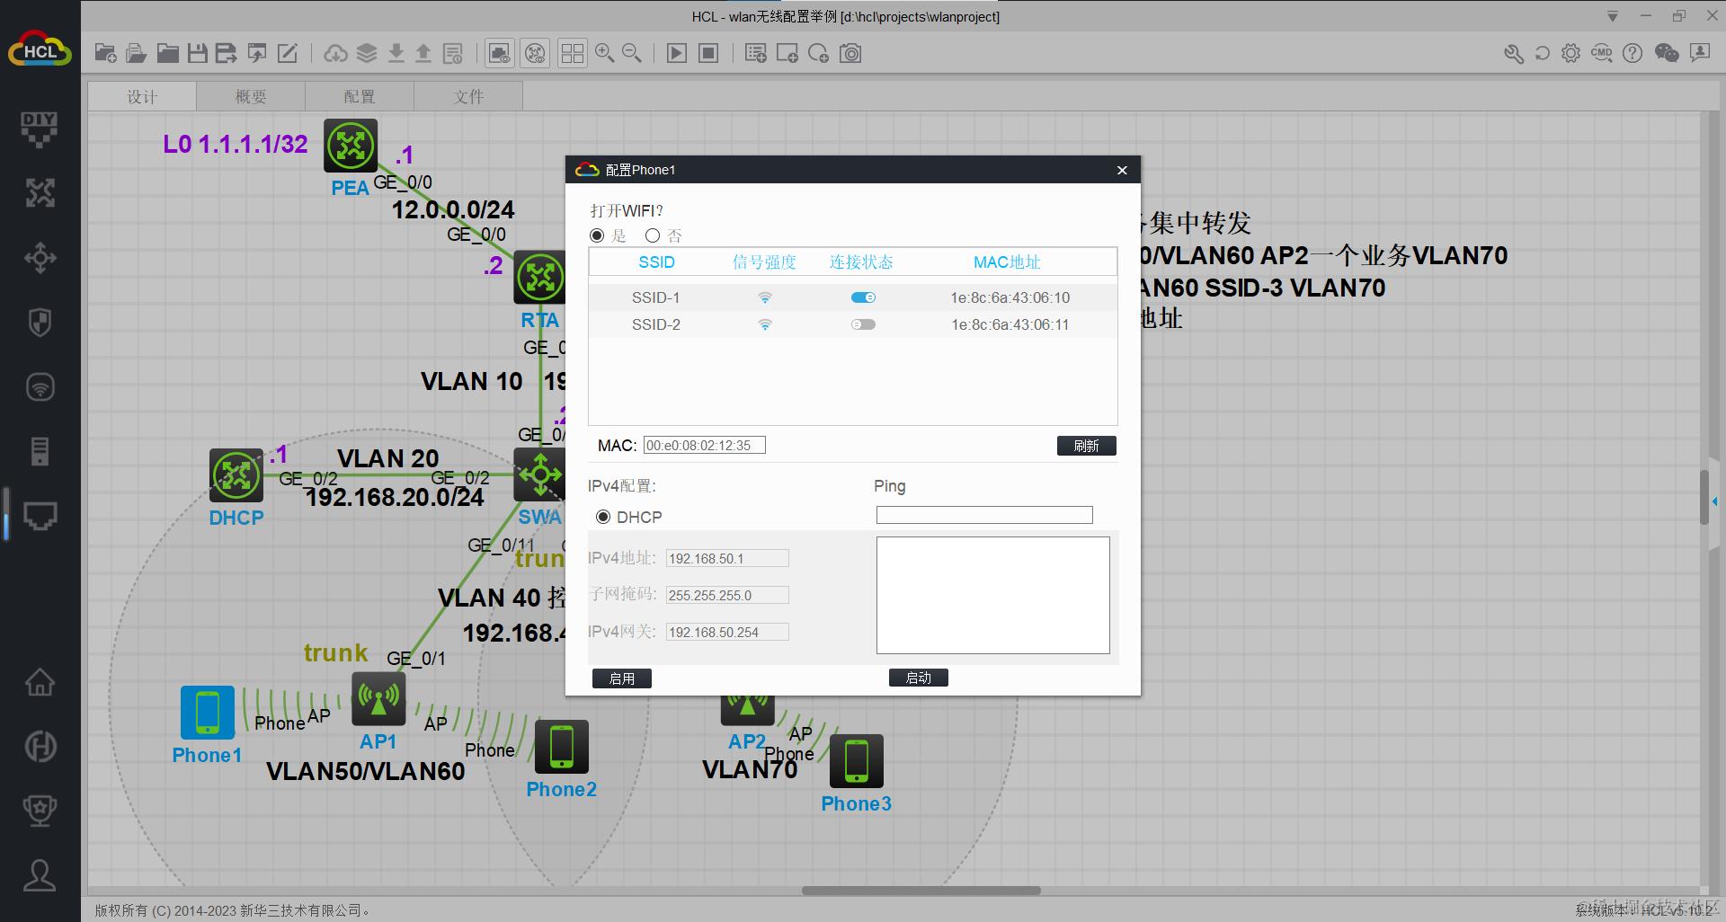Image resolution: width=1726 pixels, height=922 pixels.
Task: Click the MAC address input field
Action: click(705, 445)
